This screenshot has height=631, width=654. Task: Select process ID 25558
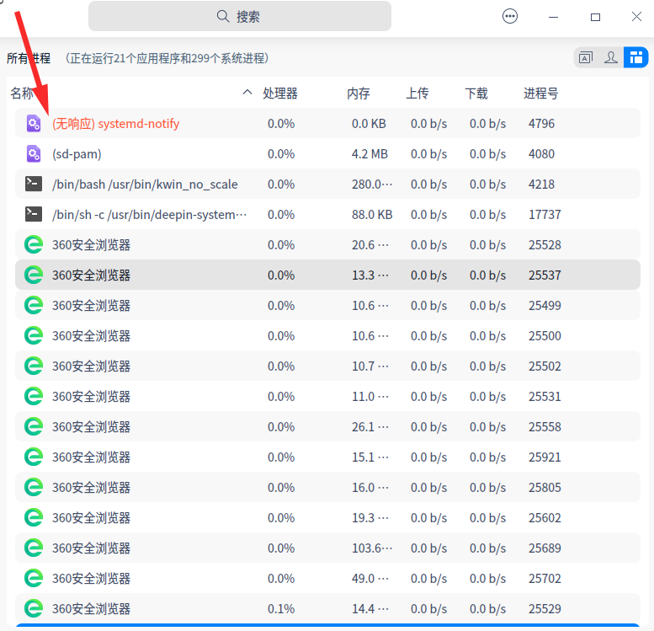click(x=545, y=427)
